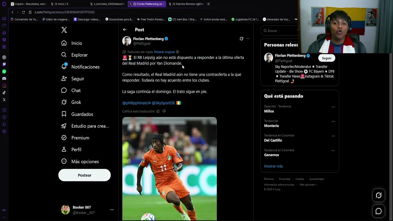Screen dimensions: 393x221
Task: Rate the translation with thumbs down
Action: (164, 111)
